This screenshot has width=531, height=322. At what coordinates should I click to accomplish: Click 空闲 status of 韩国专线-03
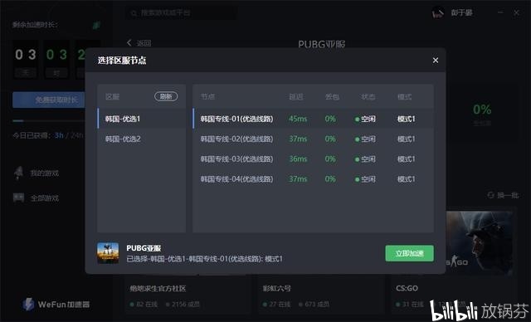[x=365, y=159]
